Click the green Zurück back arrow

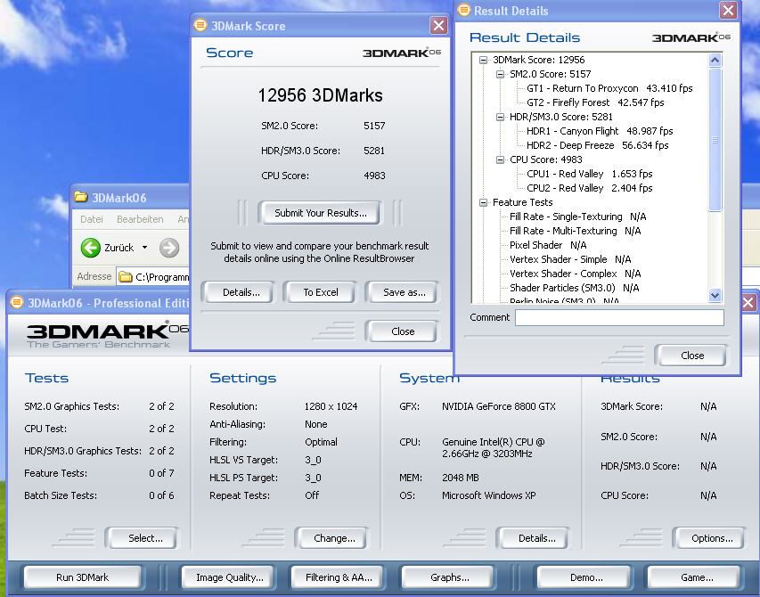91,248
